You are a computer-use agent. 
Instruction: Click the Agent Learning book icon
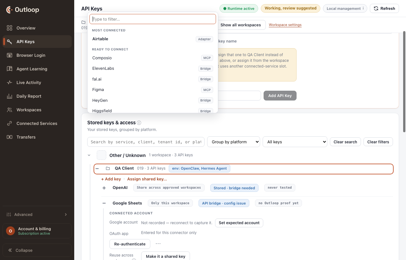coord(10,69)
